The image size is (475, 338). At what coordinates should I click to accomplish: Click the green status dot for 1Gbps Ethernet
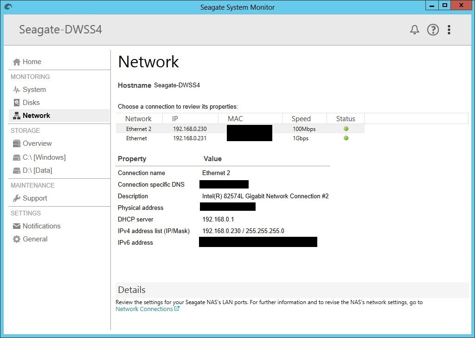(346, 138)
